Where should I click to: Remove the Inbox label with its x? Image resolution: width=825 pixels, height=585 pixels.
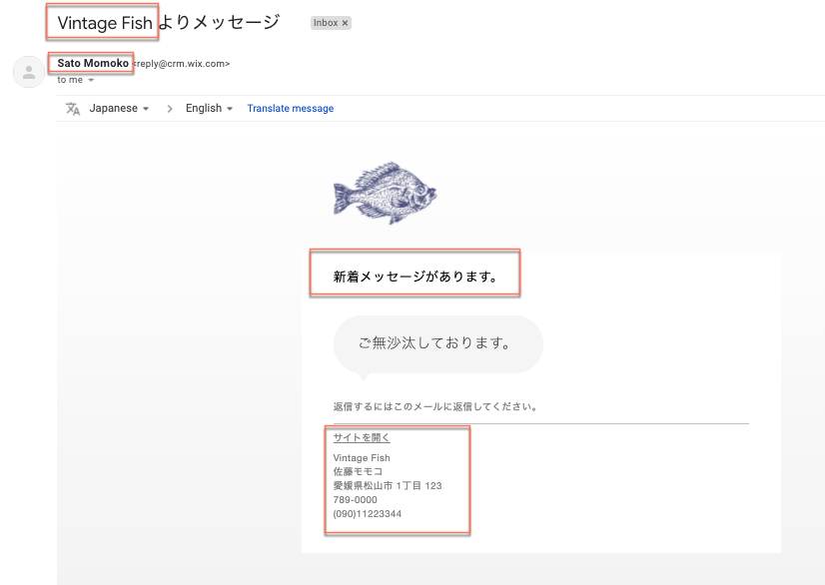coord(346,23)
